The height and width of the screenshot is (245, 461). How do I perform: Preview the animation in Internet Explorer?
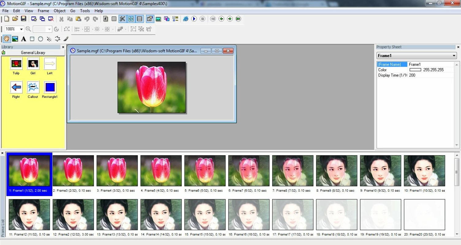[x=185, y=19]
